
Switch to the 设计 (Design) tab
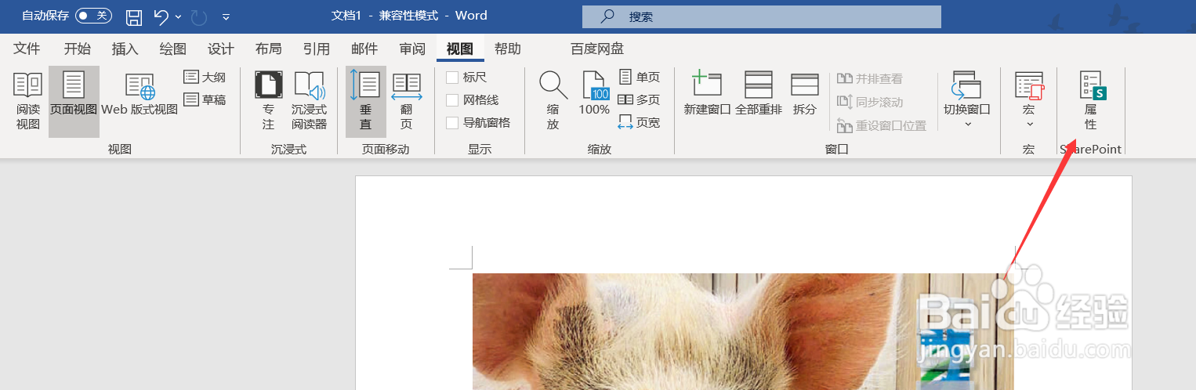(221, 49)
